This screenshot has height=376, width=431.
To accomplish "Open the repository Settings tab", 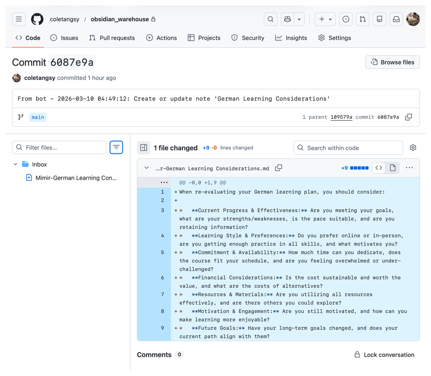I will 334,38.
